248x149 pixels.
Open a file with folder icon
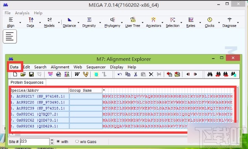tap(23, 74)
